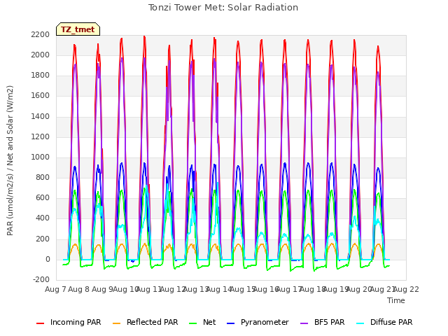Click the -200 y-axis tick label
Viewport: 448px width, 336px height.
click(x=41, y=280)
